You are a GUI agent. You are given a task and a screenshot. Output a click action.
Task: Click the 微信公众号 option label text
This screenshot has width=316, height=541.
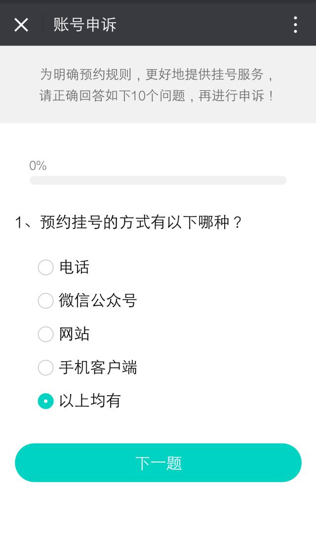point(98,300)
